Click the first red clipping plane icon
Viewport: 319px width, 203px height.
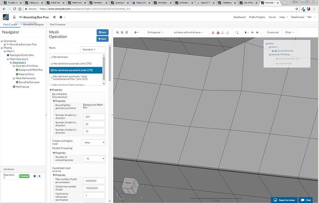point(213,32)
